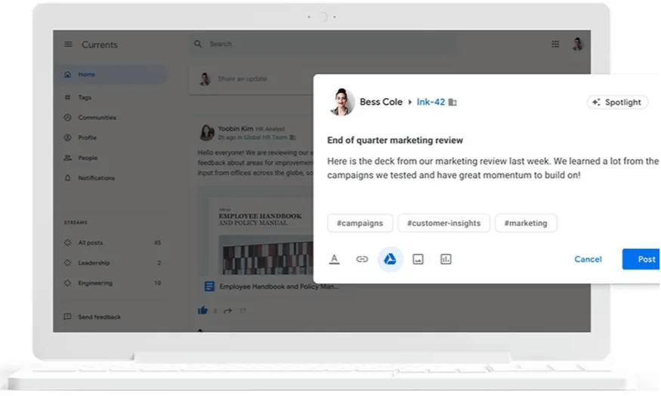This screenshot has height=396, width=661.
Task: Click the People group icon
Action: pos(67,158)
